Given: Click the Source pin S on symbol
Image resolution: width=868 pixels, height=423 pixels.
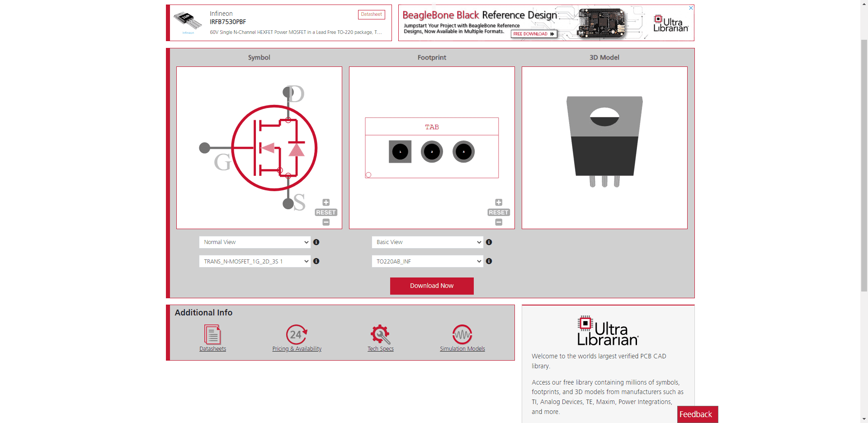Looking at the screenshot, I should [288, 204].
